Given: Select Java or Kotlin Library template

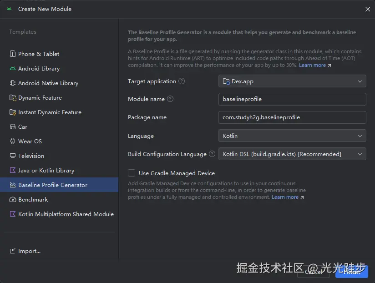Looking at the screenshot, I should pos(46,170).
